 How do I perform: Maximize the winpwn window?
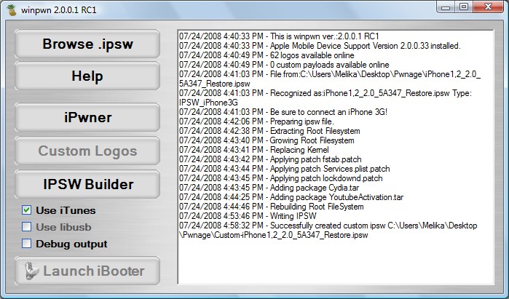click(x=464, y=7)
